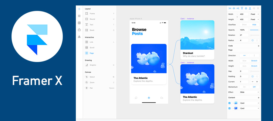Select uniform radius square option
The width and height of the screenshot is (273, 121).
[252, 41]
